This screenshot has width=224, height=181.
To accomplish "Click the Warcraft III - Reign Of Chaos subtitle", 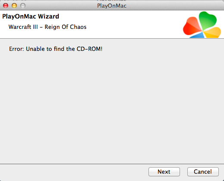I will pyautogui.click(x=47, y=27).
